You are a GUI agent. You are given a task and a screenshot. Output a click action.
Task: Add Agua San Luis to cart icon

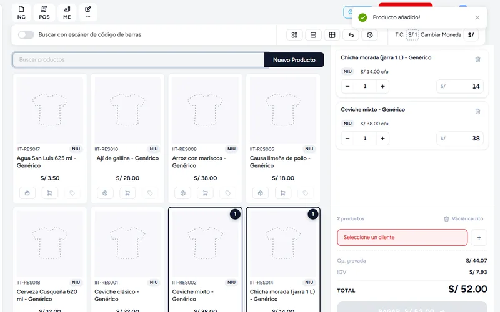click(x=50, y=193)
